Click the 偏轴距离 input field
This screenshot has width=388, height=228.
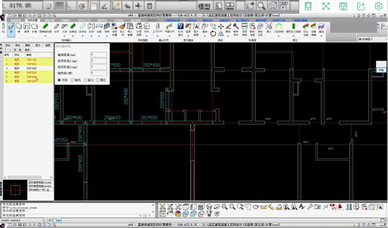98,54
